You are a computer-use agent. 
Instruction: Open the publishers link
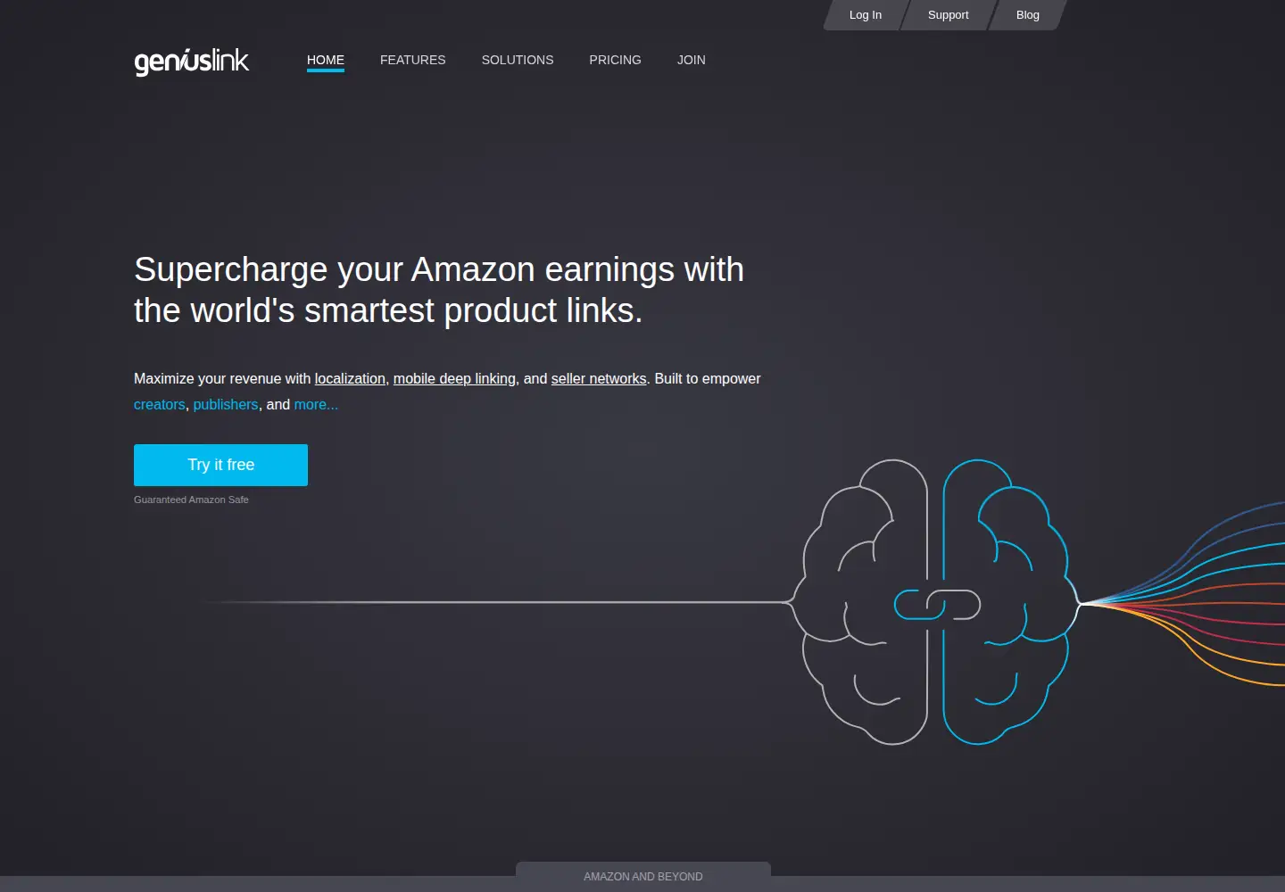[226, 404]
